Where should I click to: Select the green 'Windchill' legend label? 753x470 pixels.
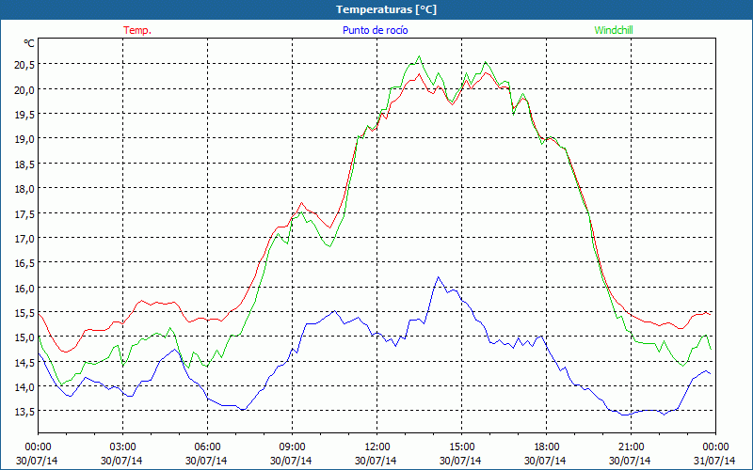point(614,30)
